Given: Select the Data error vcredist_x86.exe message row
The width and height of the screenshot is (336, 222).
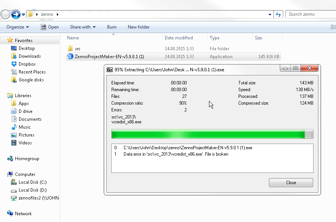Looking at the screenshot, I should coord(212,154).
